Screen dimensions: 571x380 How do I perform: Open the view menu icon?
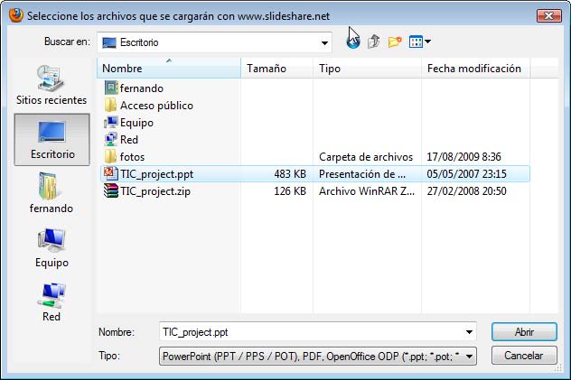tap(416, 42)
